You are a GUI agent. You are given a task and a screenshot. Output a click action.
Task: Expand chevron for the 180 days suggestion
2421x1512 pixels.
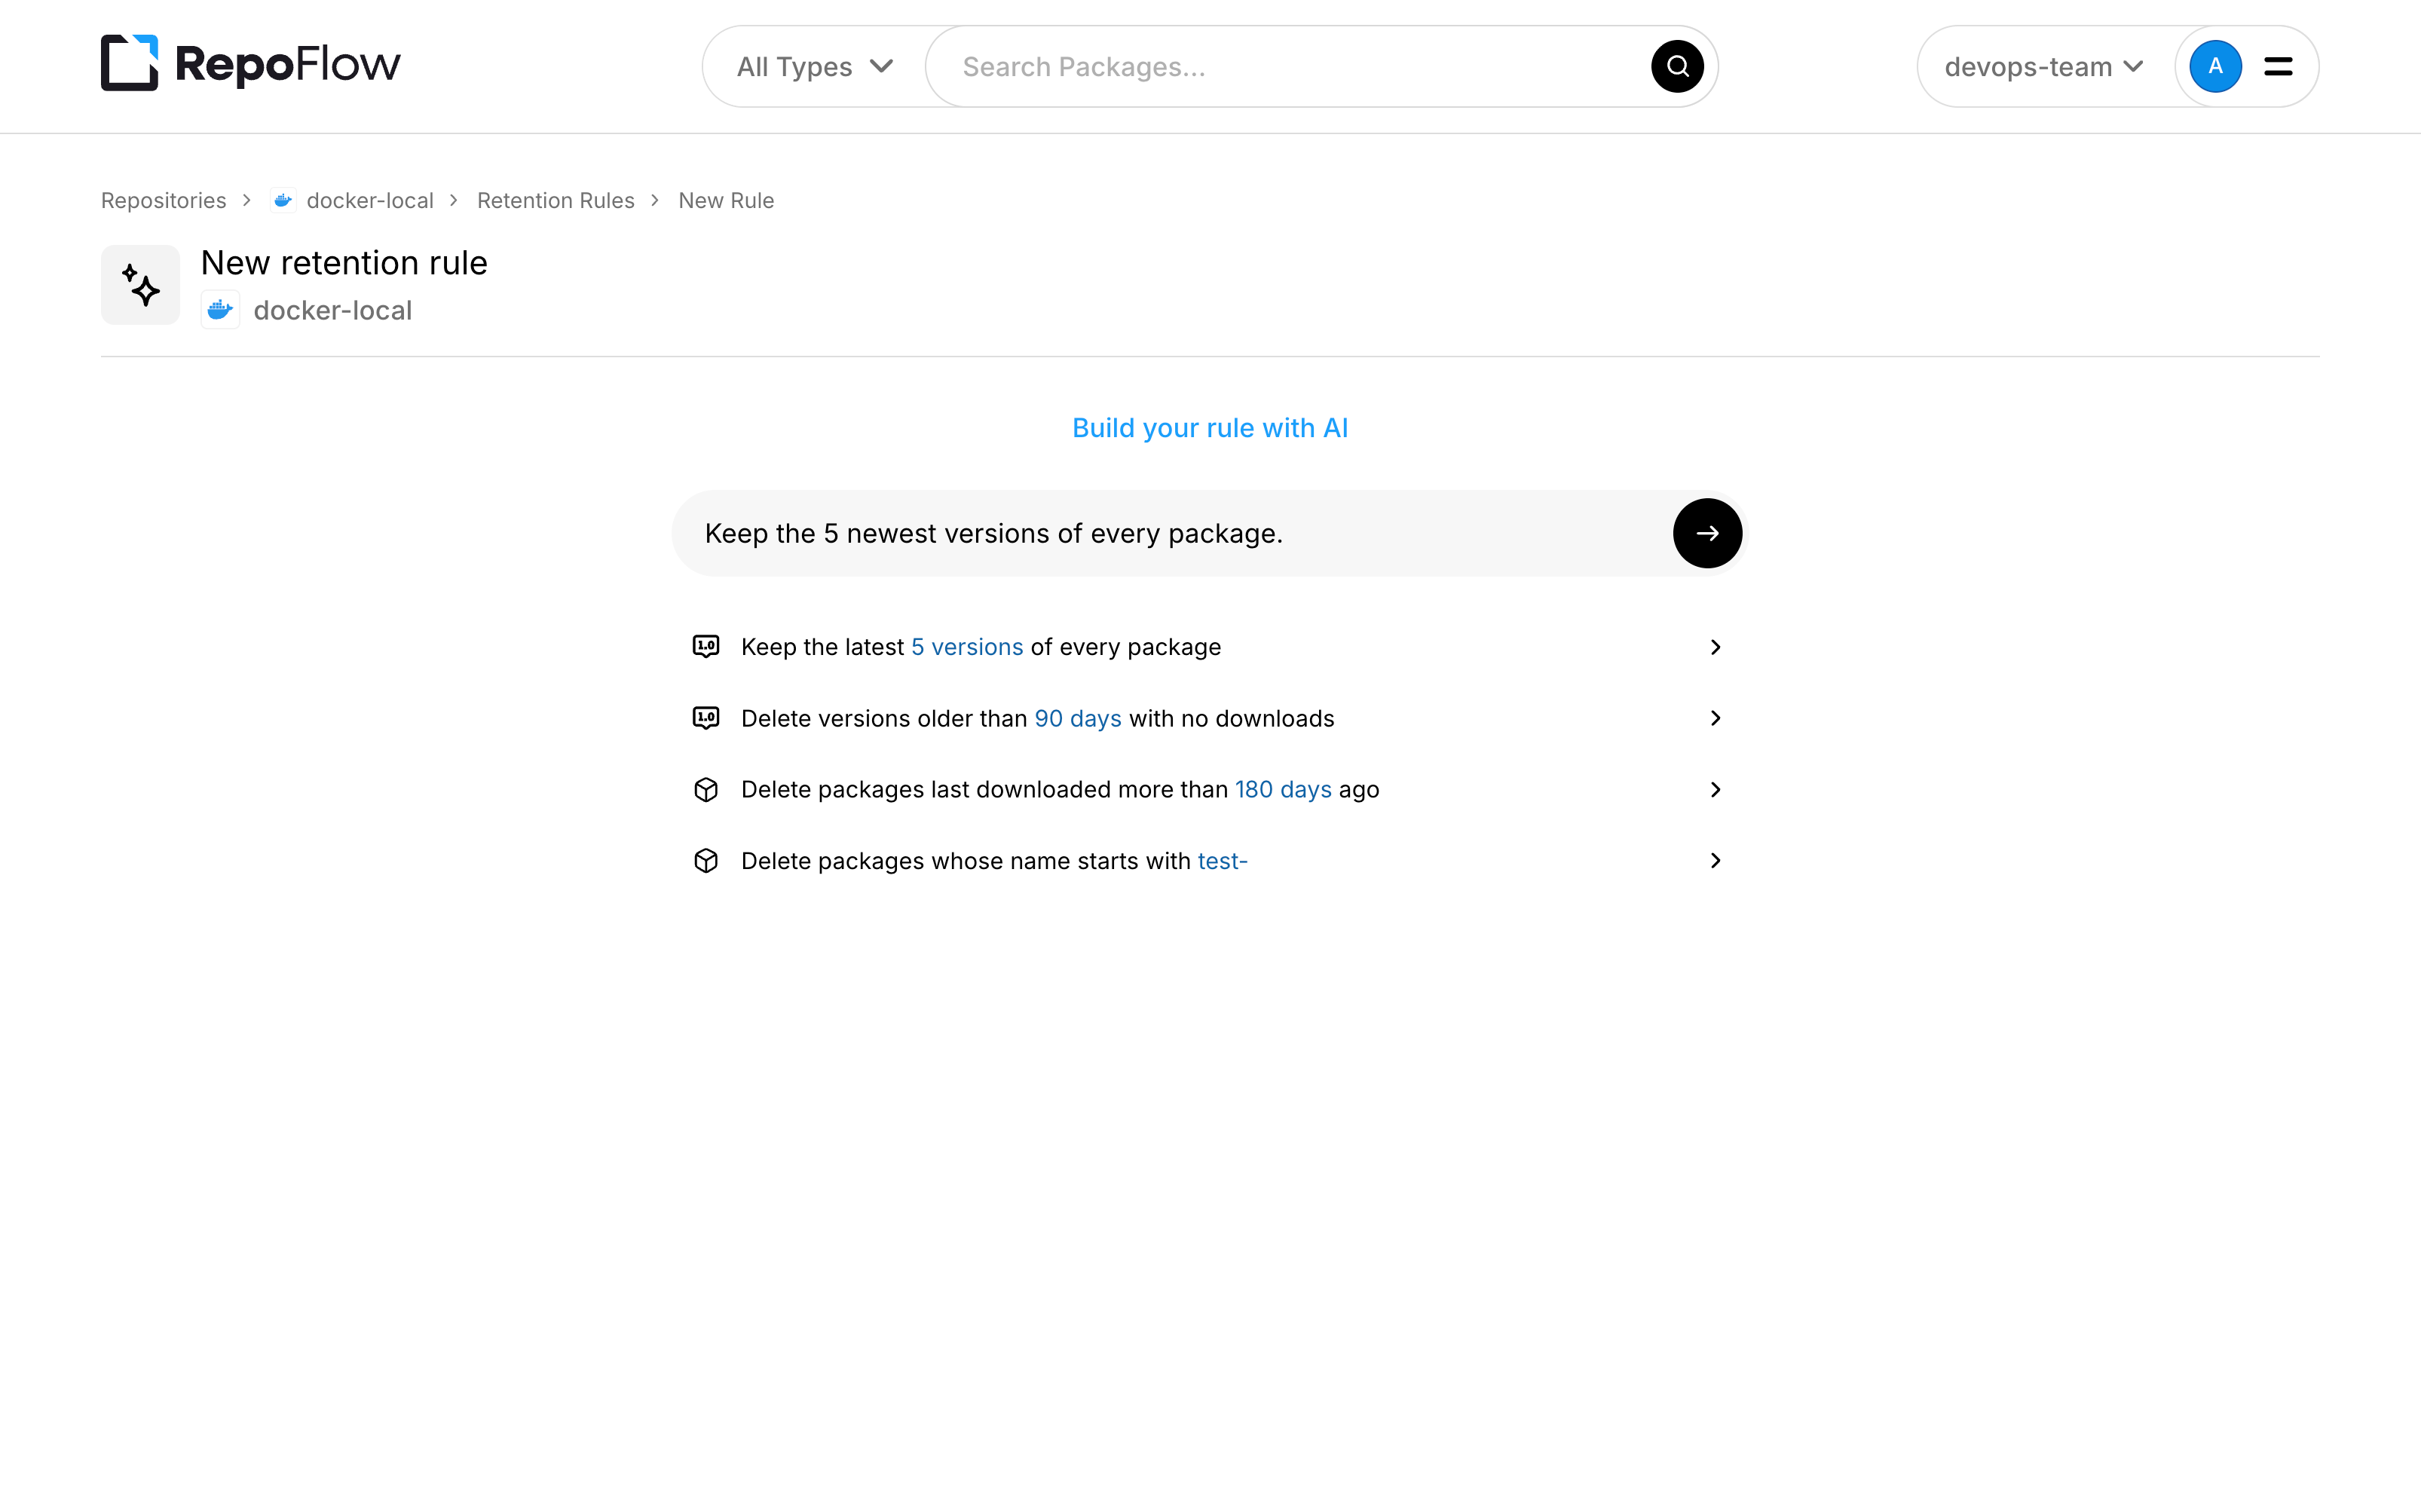pyautogui.click(x=1716, y=790)
